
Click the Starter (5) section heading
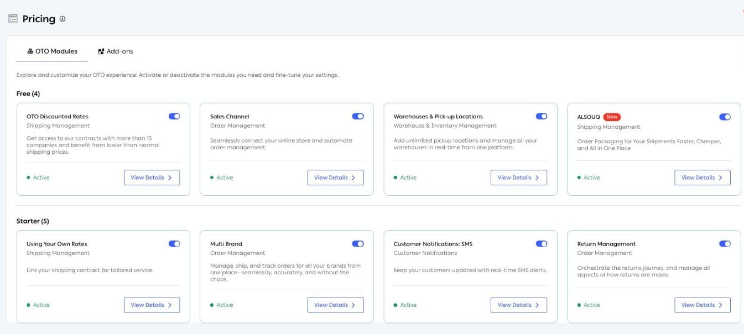coord(33,221)
